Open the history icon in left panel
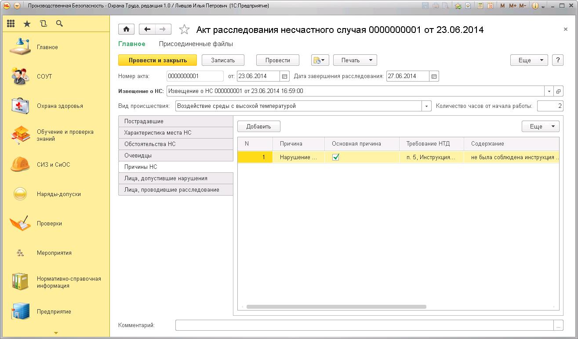 [x=43, y=24]
